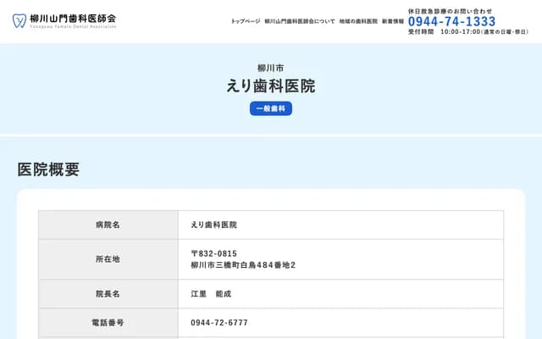Click the 院長名 table header cell
This screenshot has height=339, width=542.
coord(108,293)
